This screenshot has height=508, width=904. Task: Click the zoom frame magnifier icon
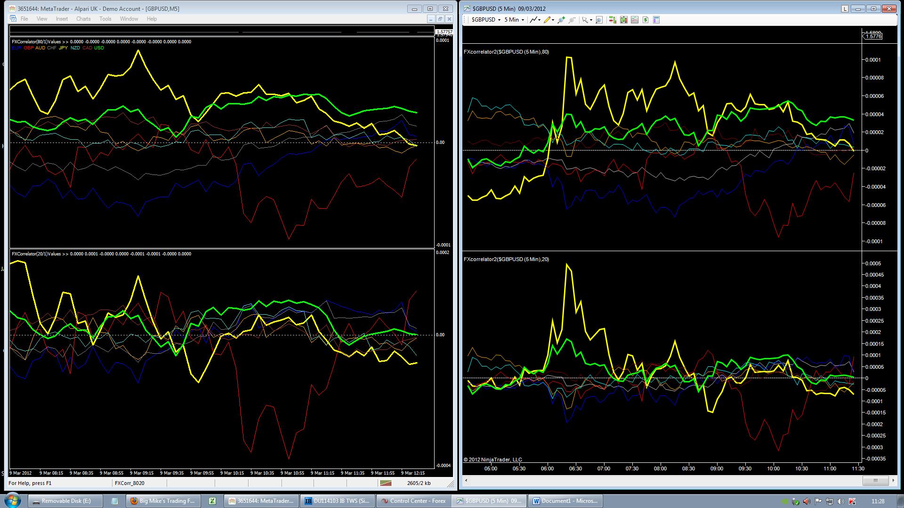tap(599, 20)
